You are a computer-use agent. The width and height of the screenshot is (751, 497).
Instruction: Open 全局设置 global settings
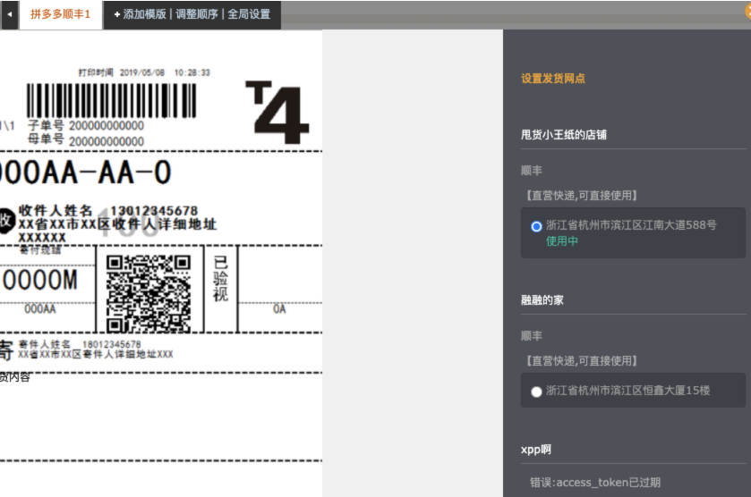click(249, 14)
